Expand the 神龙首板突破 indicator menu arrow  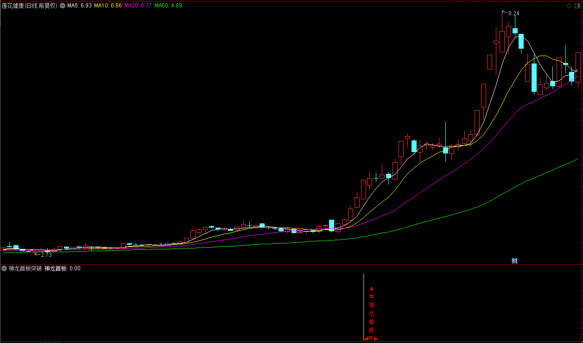click(4, 268)
